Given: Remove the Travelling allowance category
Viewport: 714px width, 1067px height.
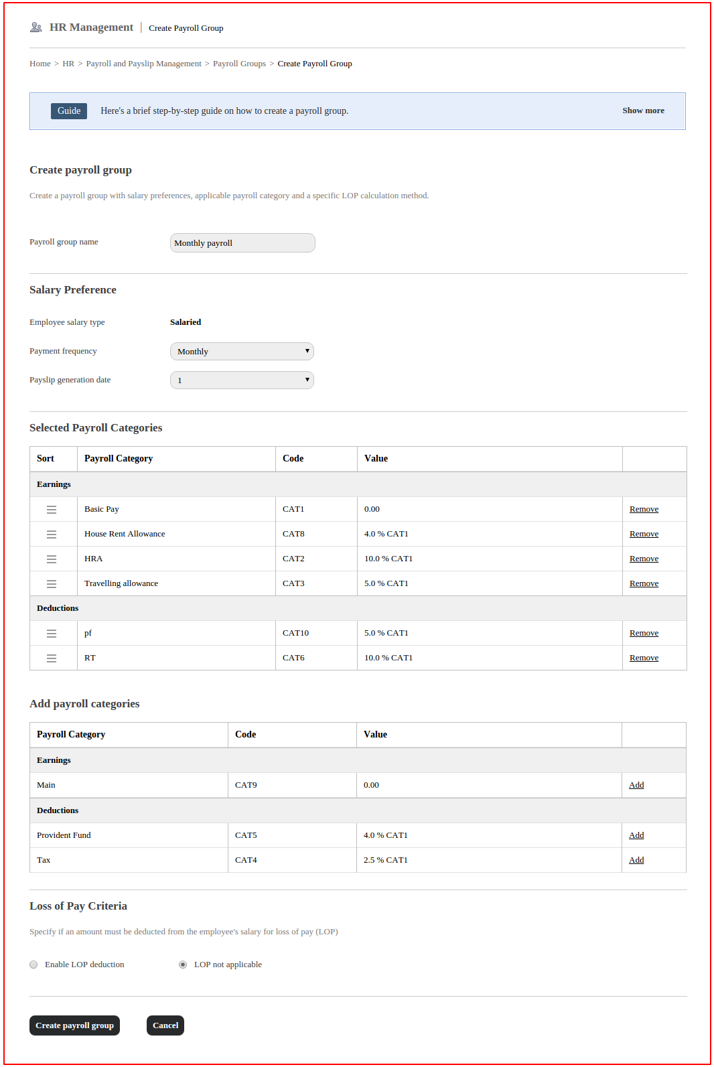Looking at the screenshot, I should click(x=644, y=583).
